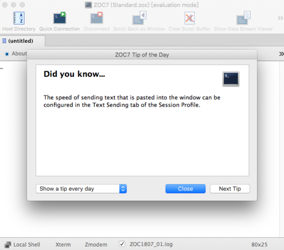Viewport: 284px width, 250px height.
Task: Click the terminal icon in tip dialog
Action: click(231, 79)
